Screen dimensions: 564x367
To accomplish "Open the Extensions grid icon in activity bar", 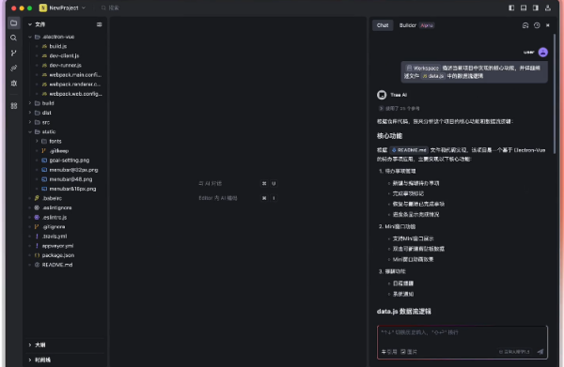I will click(x=14, y=105).
